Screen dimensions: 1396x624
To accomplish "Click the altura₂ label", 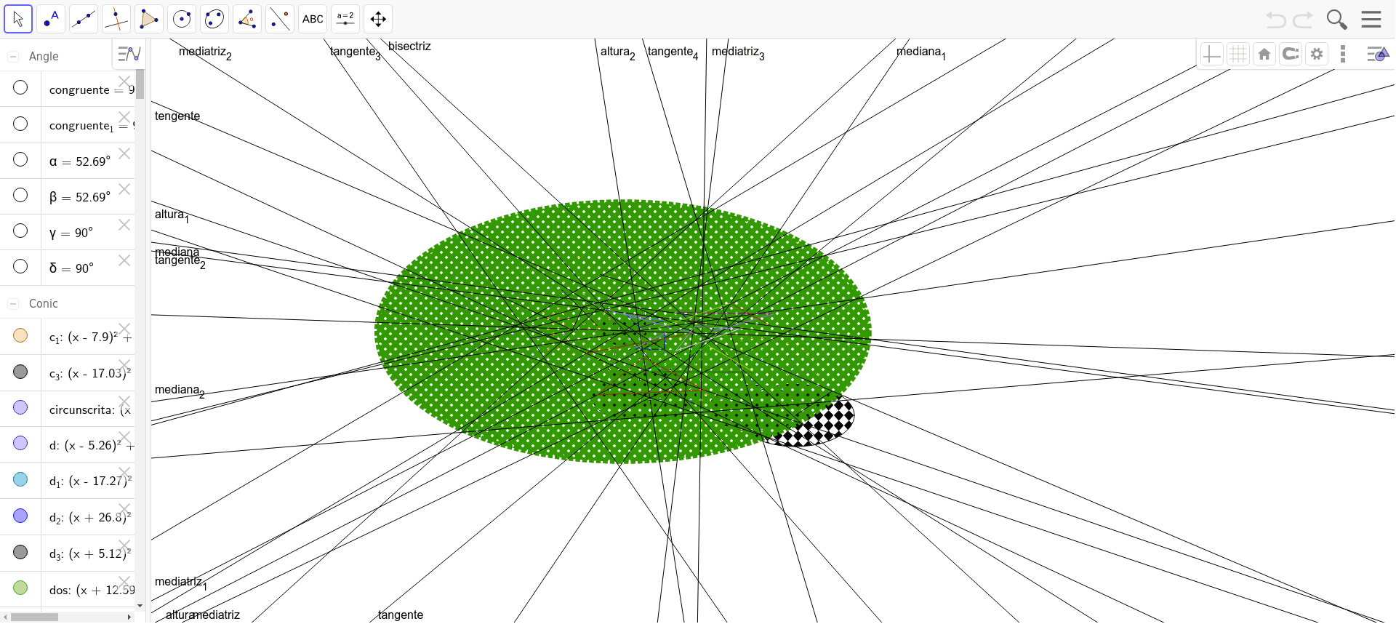I will [x=618, y=52].
